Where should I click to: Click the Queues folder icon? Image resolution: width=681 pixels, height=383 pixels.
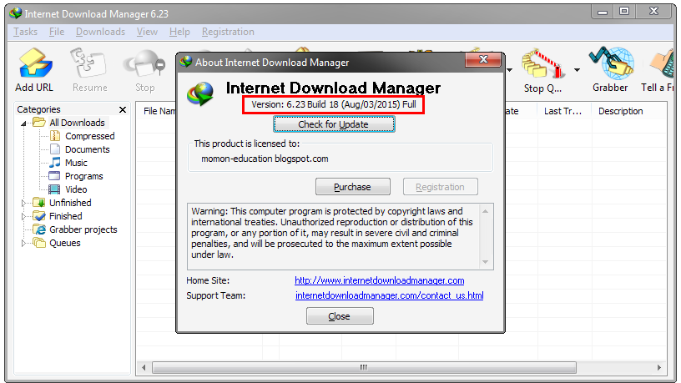pyautogui.click(x=39, y=243)
